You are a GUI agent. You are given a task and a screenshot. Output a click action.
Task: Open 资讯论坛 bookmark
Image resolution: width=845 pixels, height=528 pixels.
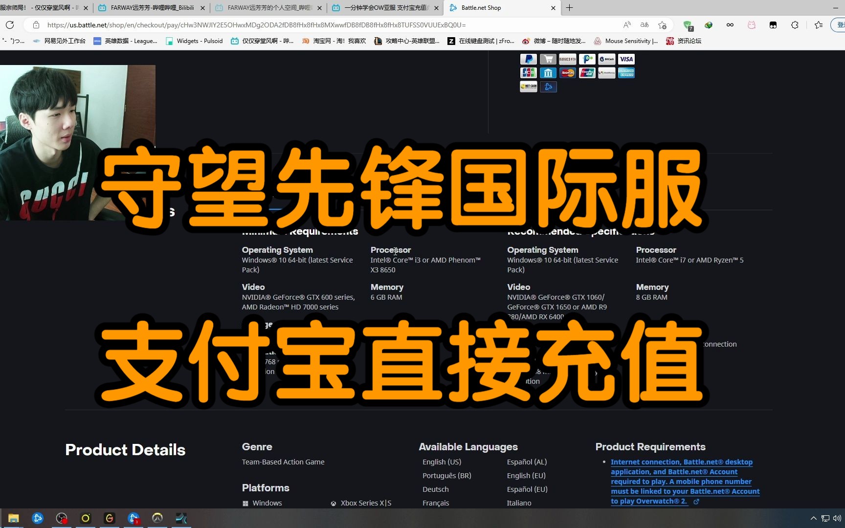coord(684,41)
